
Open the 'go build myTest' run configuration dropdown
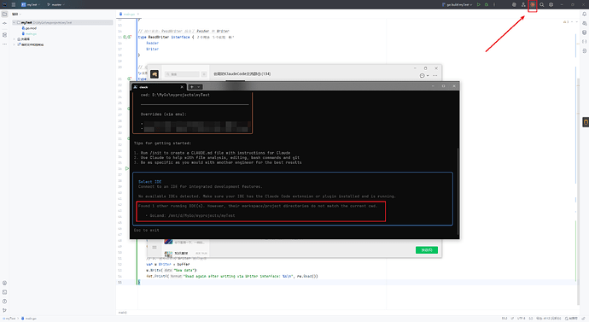(x=458, y=4)
